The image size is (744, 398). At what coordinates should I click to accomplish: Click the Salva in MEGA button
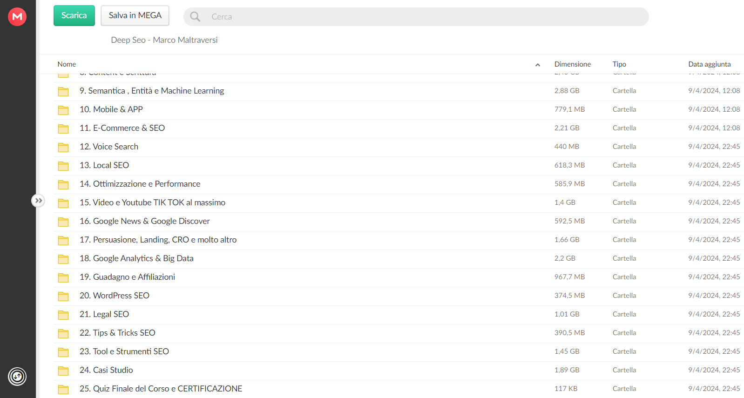135,15
